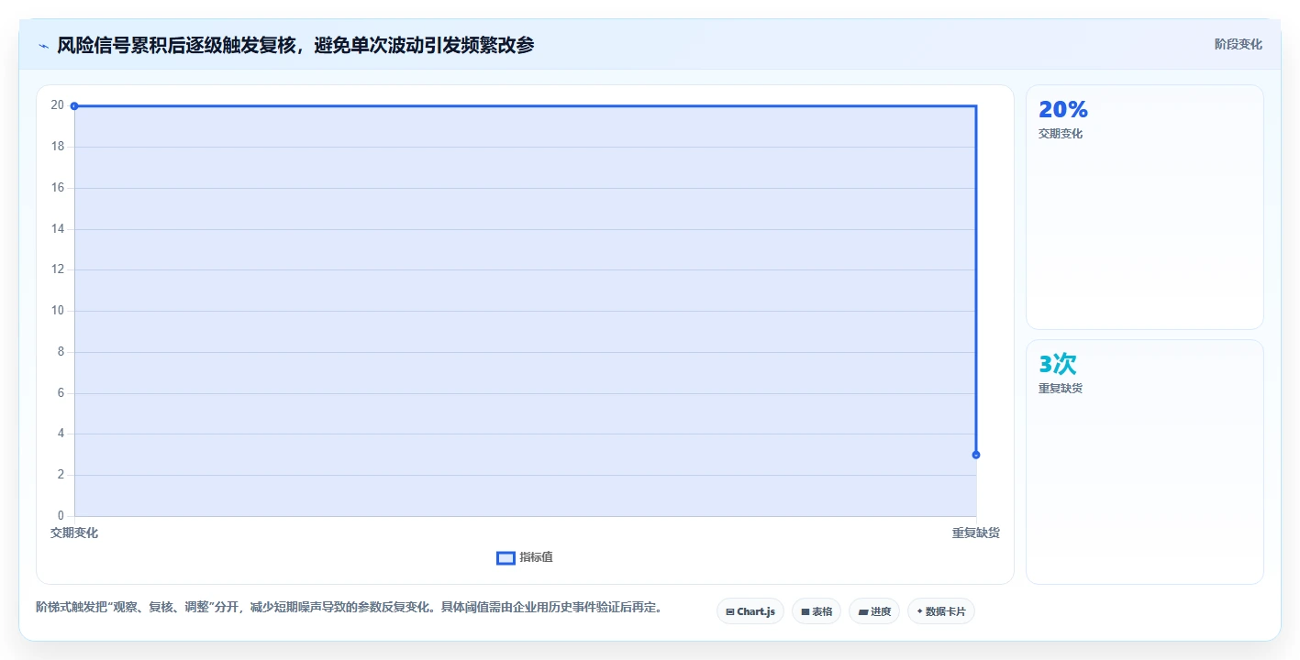Click the y-axis tick label 0
The height and width of the screenshot is (660, 1300).
(61, 516)
